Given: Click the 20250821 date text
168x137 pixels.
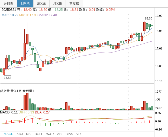Looking at the screenshot, I should coord(9,10).
